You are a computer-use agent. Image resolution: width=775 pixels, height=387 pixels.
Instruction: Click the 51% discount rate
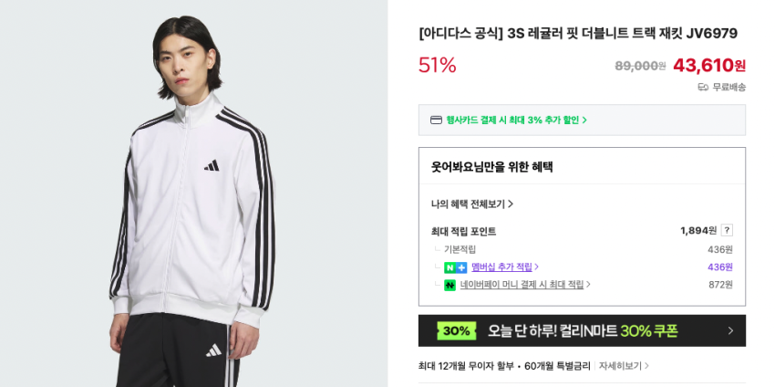pyautogui.click(x=437, y=65)
